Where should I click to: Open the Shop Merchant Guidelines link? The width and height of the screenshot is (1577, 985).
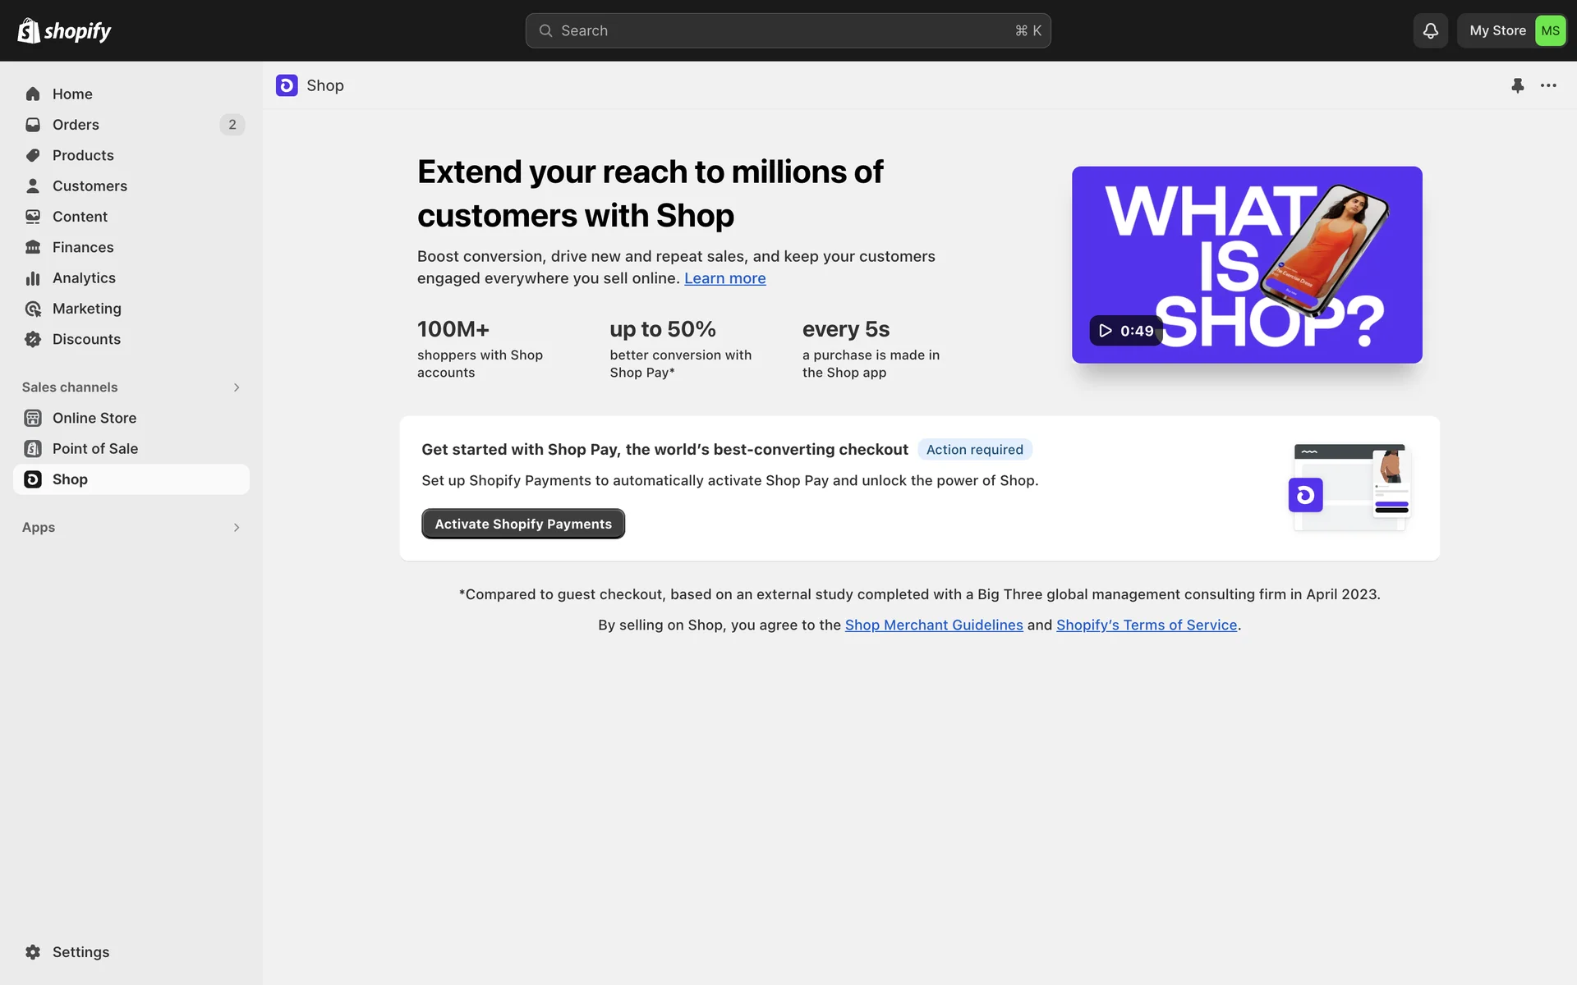point(934,625)
